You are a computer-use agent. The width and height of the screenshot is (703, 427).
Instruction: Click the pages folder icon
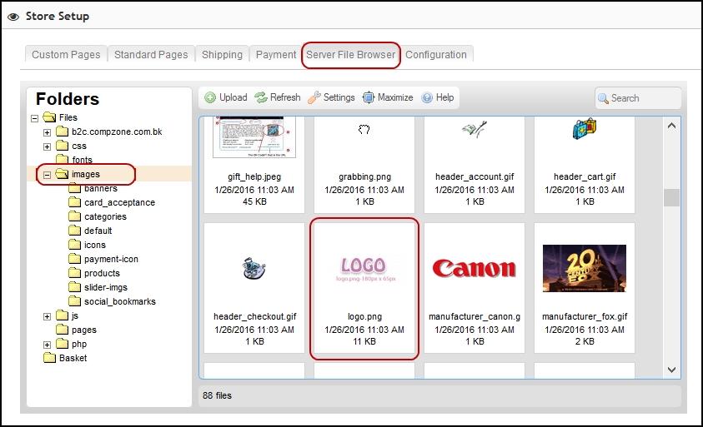pyautogui.click(x=62, y=330)
